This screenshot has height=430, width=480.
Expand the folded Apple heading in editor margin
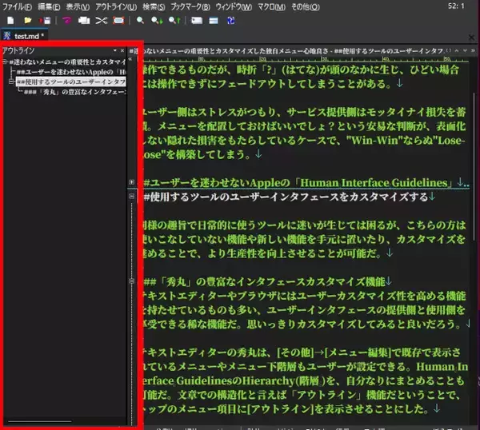pos(132,183)
